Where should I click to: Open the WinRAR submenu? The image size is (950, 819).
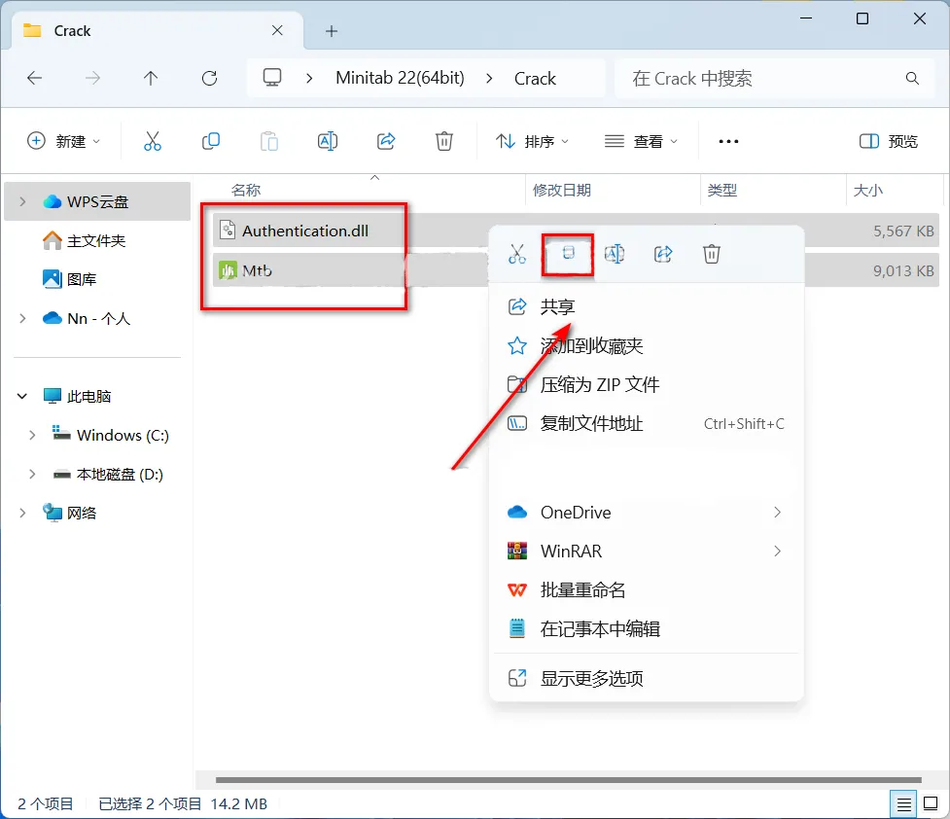pyautogui.click(x=647, y=552)
